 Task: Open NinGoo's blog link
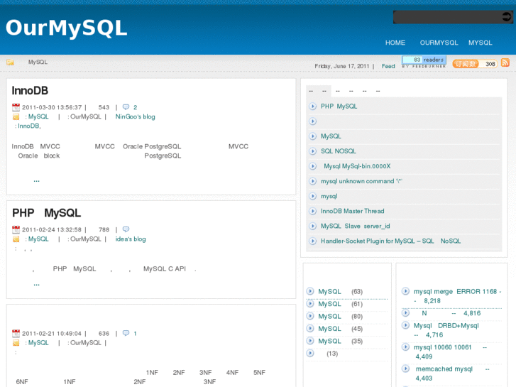(x=135, y=116)
